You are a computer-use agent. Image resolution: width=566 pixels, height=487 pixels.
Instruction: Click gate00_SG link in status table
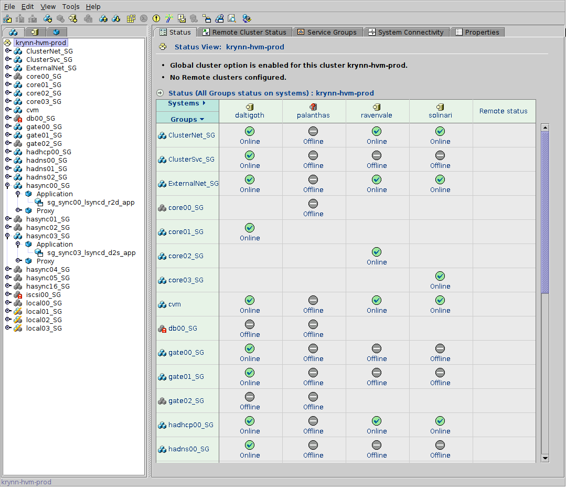186,353
